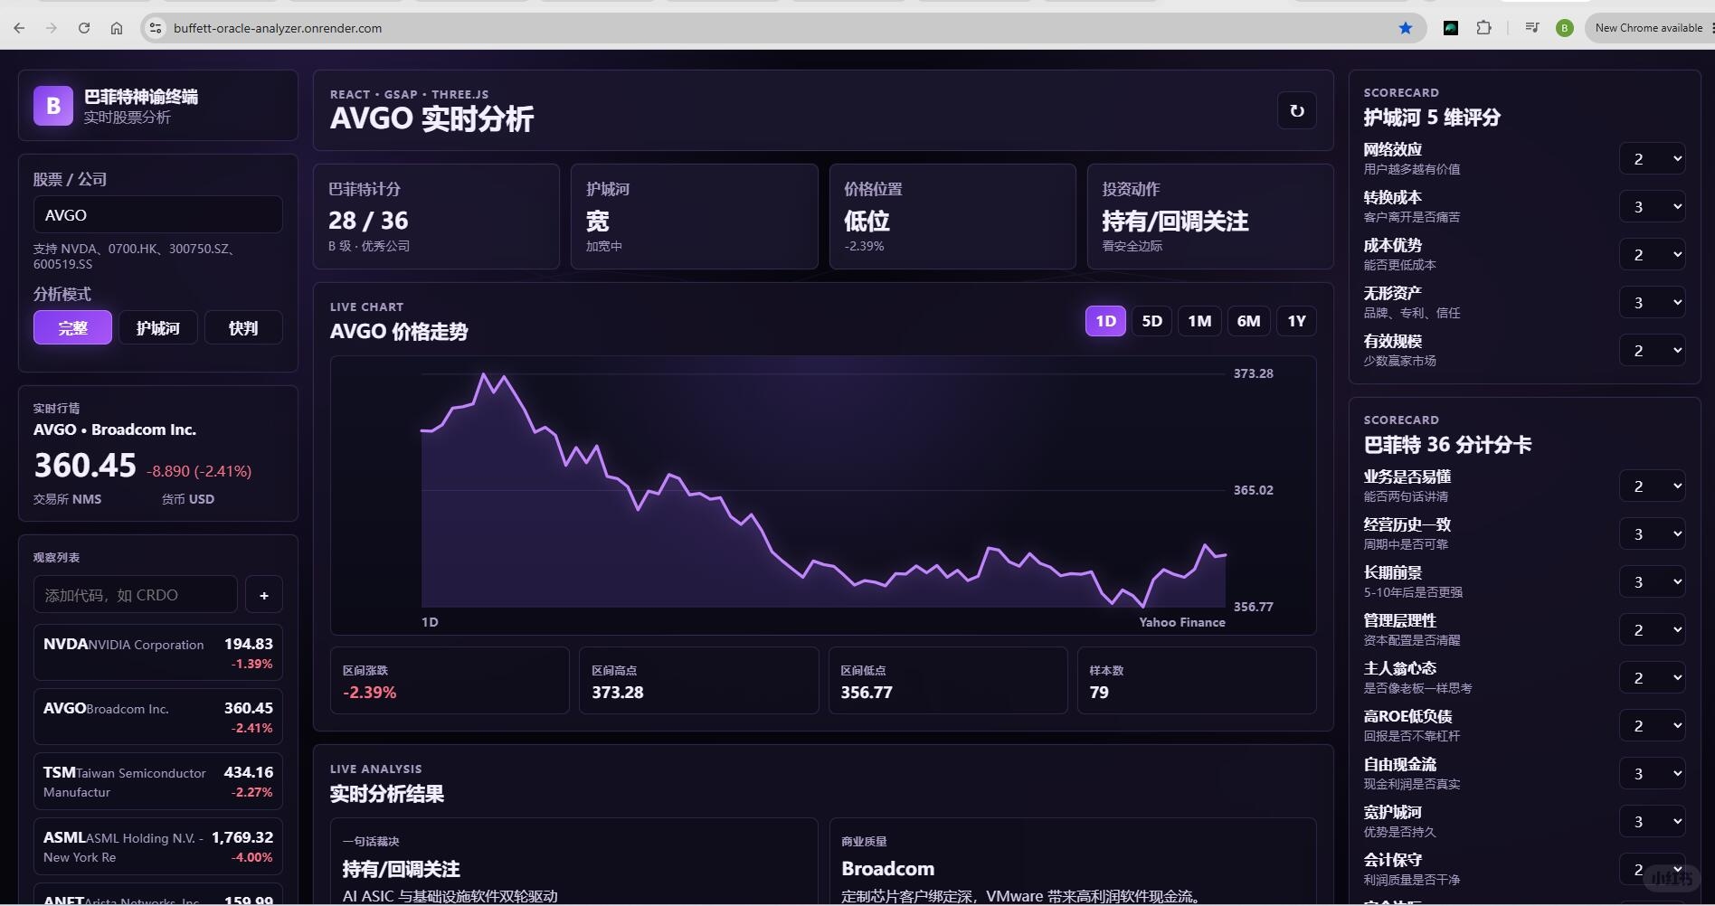Viewport: 1715px width, 906px height.
Task: Change the 转换成本 score dropdown
Action: point(1652,207)
